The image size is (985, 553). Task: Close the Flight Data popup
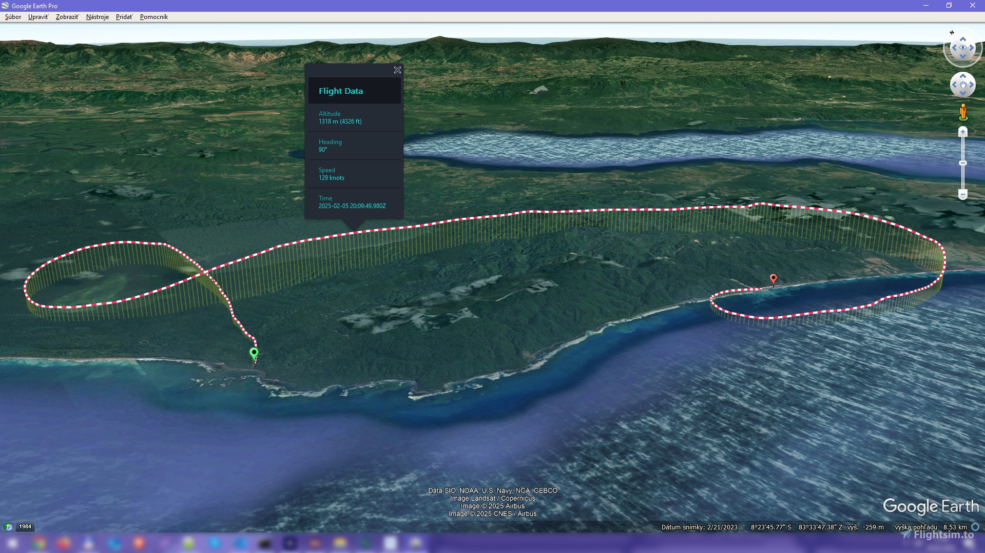point(397,70)
